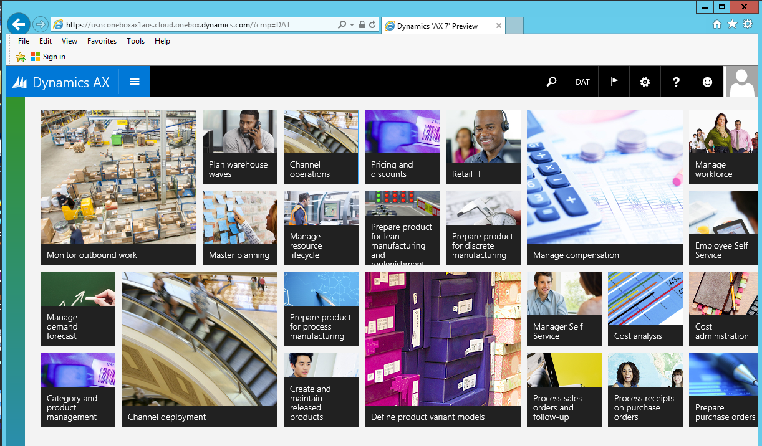
Task: Click the add-to-favorites bar star icon
Action: pos(21,57)
